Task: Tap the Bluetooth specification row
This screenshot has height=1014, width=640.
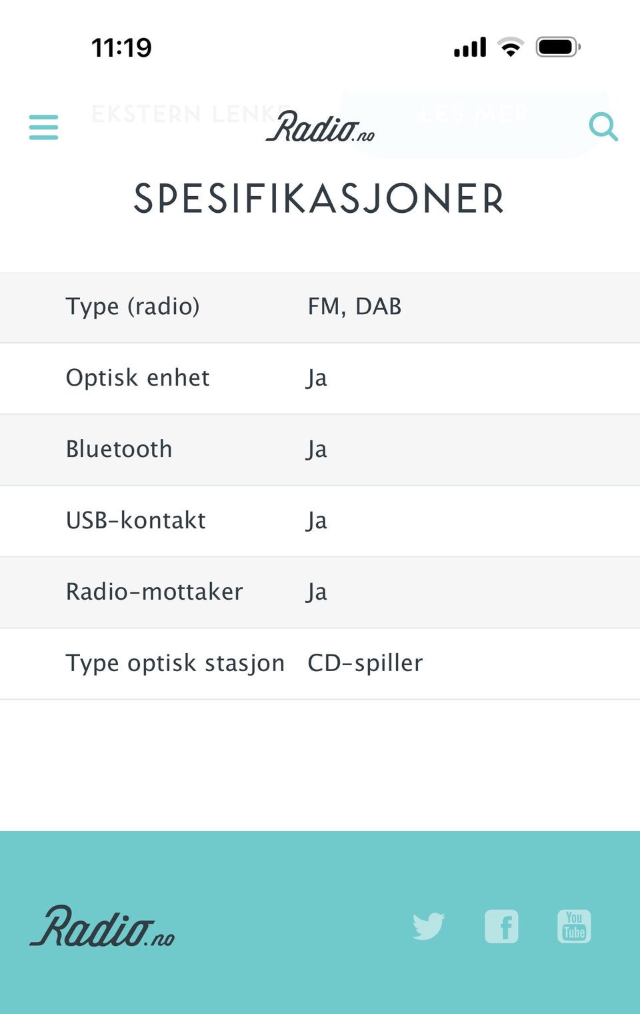Action: (x=320, y=450)
